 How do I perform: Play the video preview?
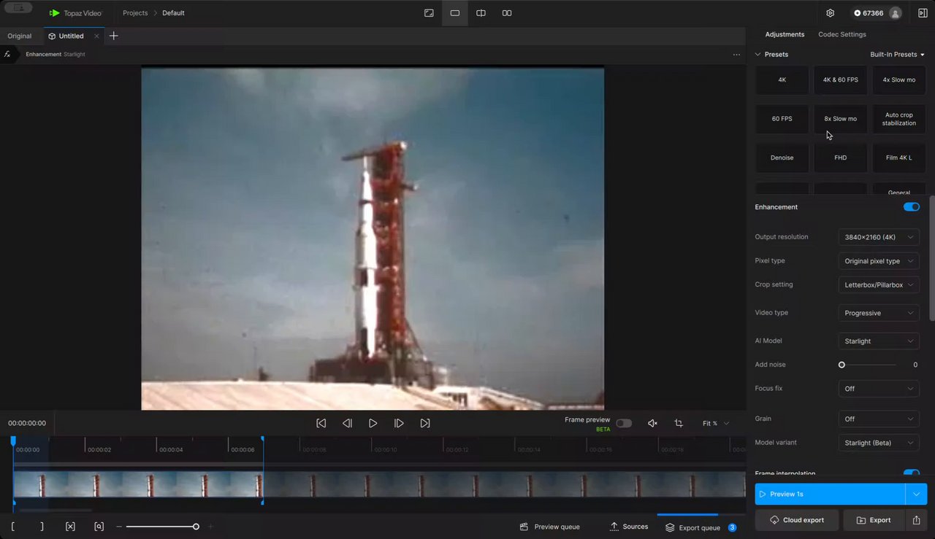373,423
